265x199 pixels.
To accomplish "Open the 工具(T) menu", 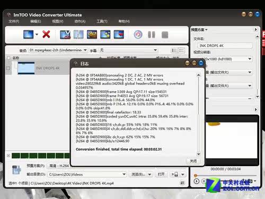I will (102, 21).
